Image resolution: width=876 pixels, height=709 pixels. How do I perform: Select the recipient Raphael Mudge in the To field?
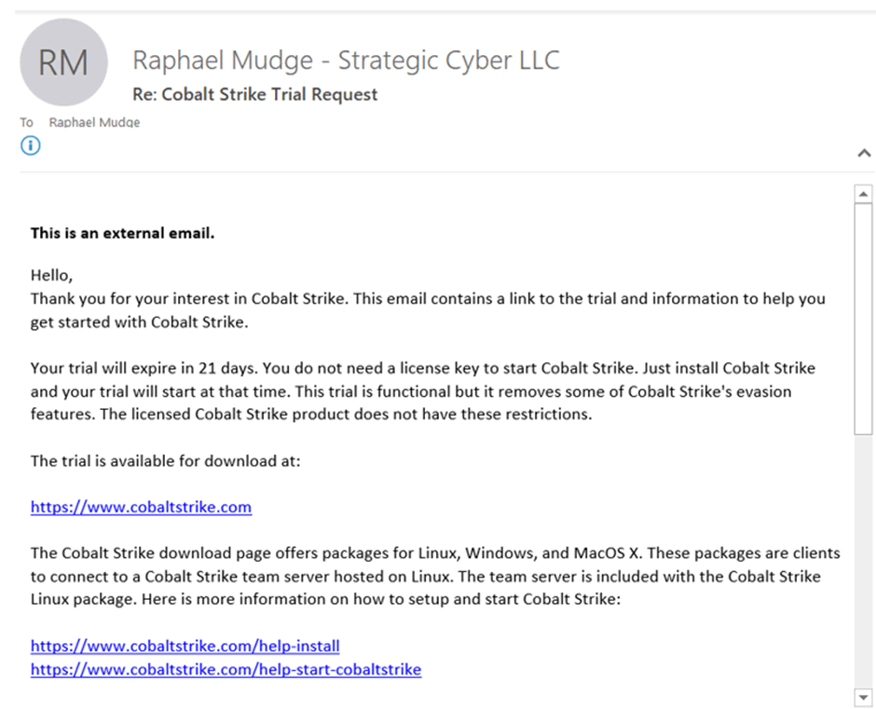[x=94, y=122]
